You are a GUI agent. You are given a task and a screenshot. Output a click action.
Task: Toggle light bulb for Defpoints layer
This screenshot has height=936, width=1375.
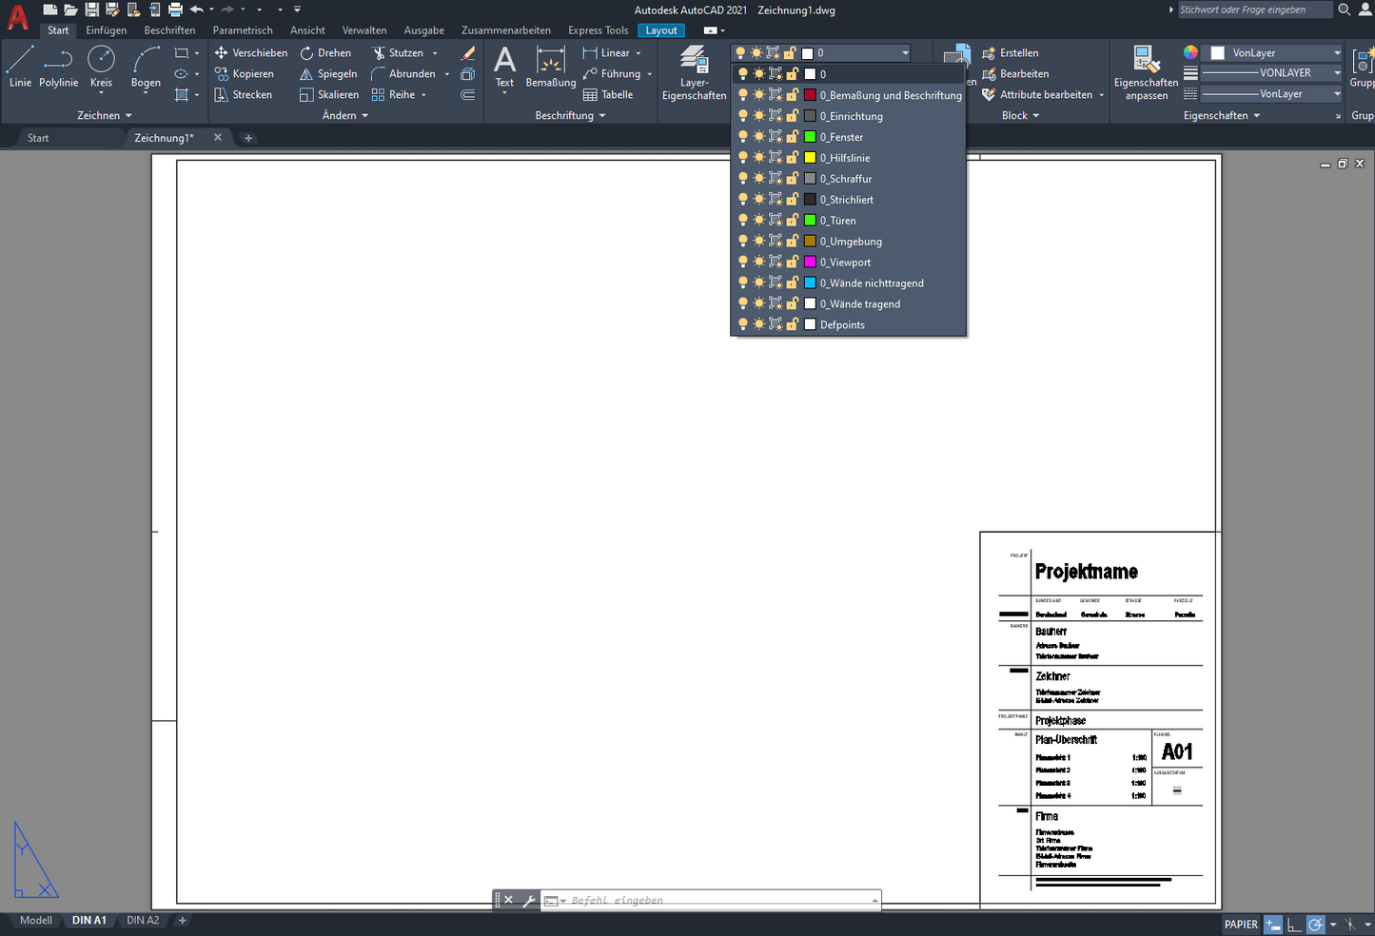pos(743,325)
